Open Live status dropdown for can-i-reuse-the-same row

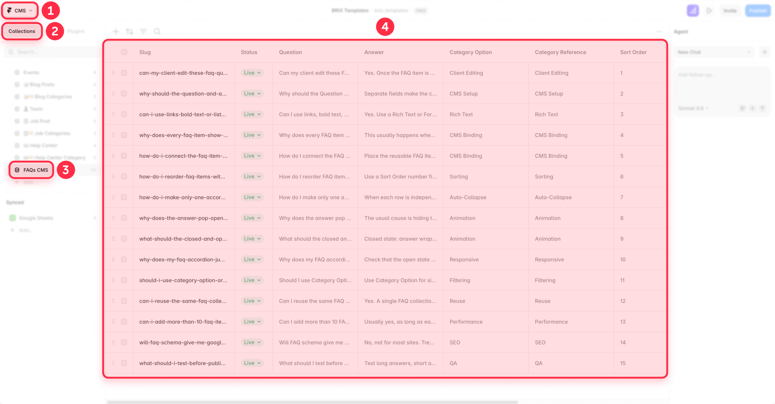coord(252,301)
